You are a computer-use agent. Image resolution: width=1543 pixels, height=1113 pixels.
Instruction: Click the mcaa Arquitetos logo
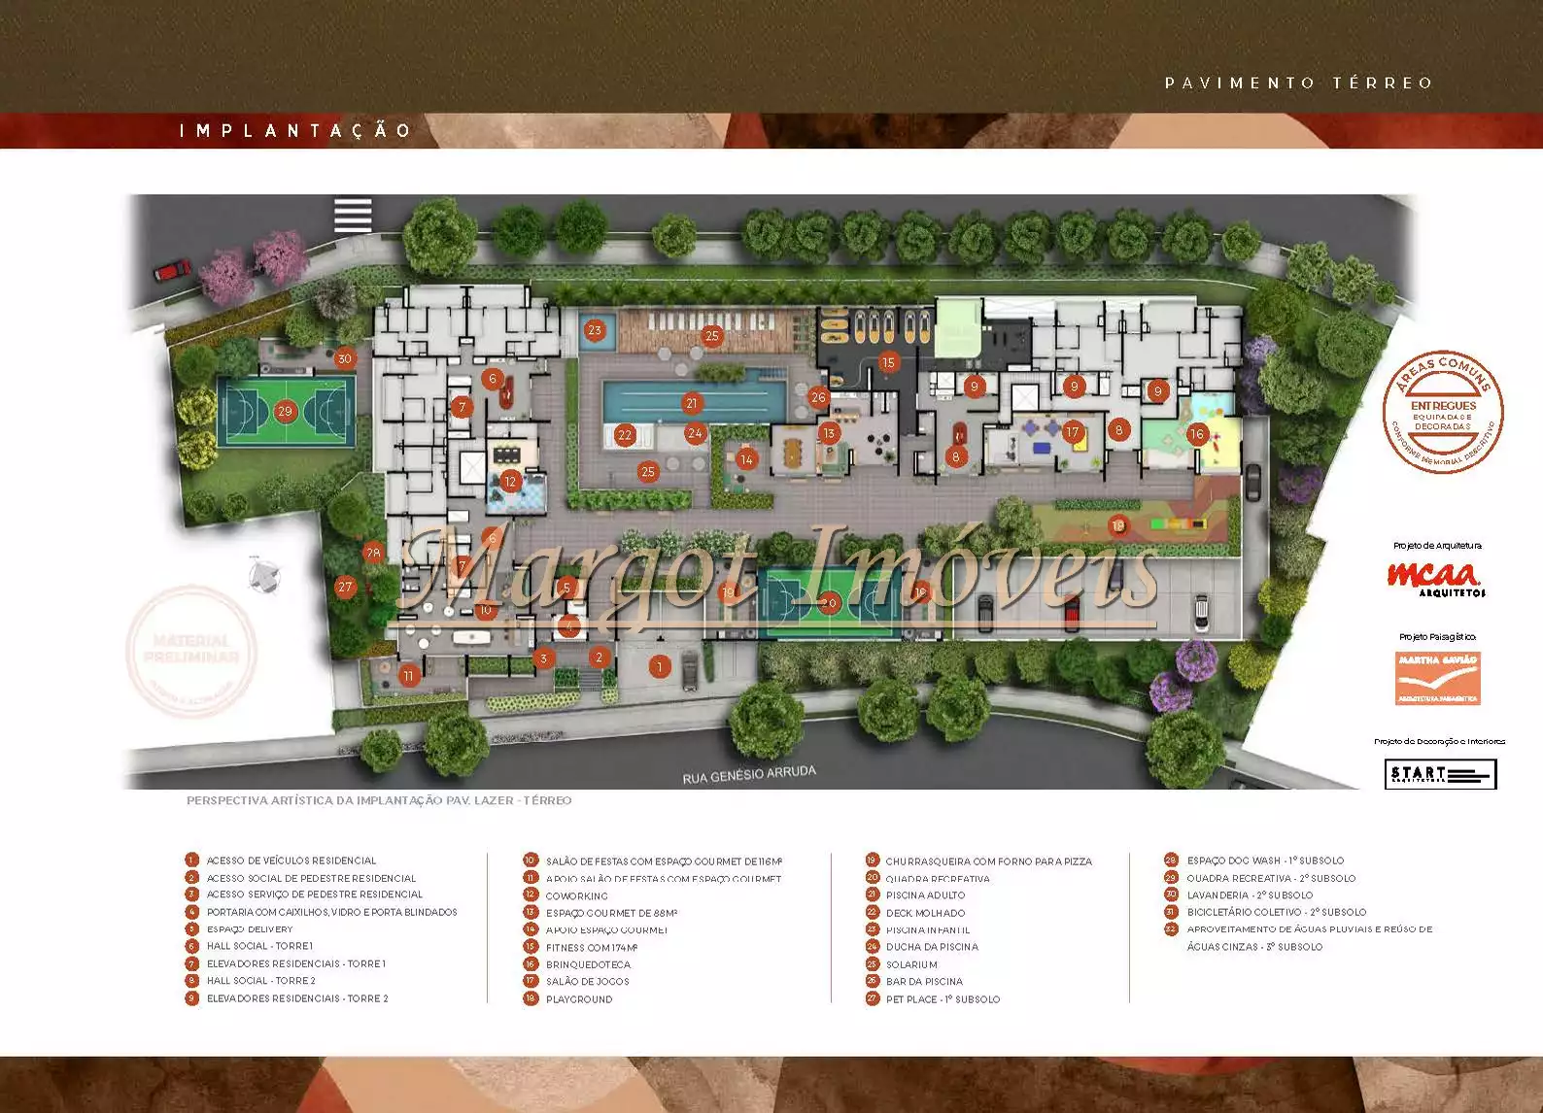(1436, 580)
